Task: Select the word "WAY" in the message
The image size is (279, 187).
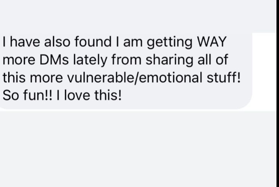Action: click(x=212, y=42)
